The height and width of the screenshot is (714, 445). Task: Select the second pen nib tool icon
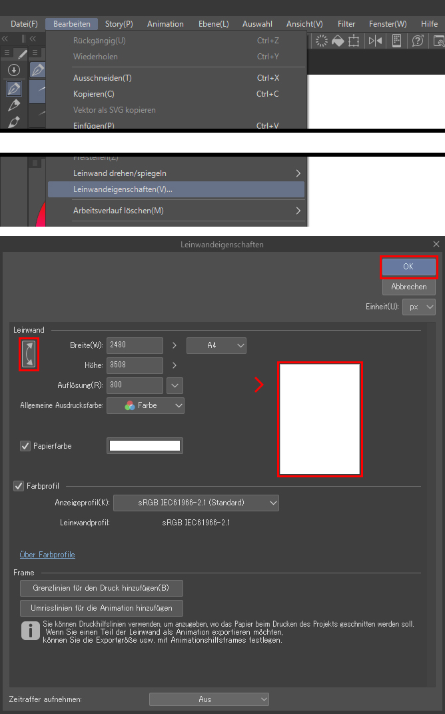(x=14, y=105)
